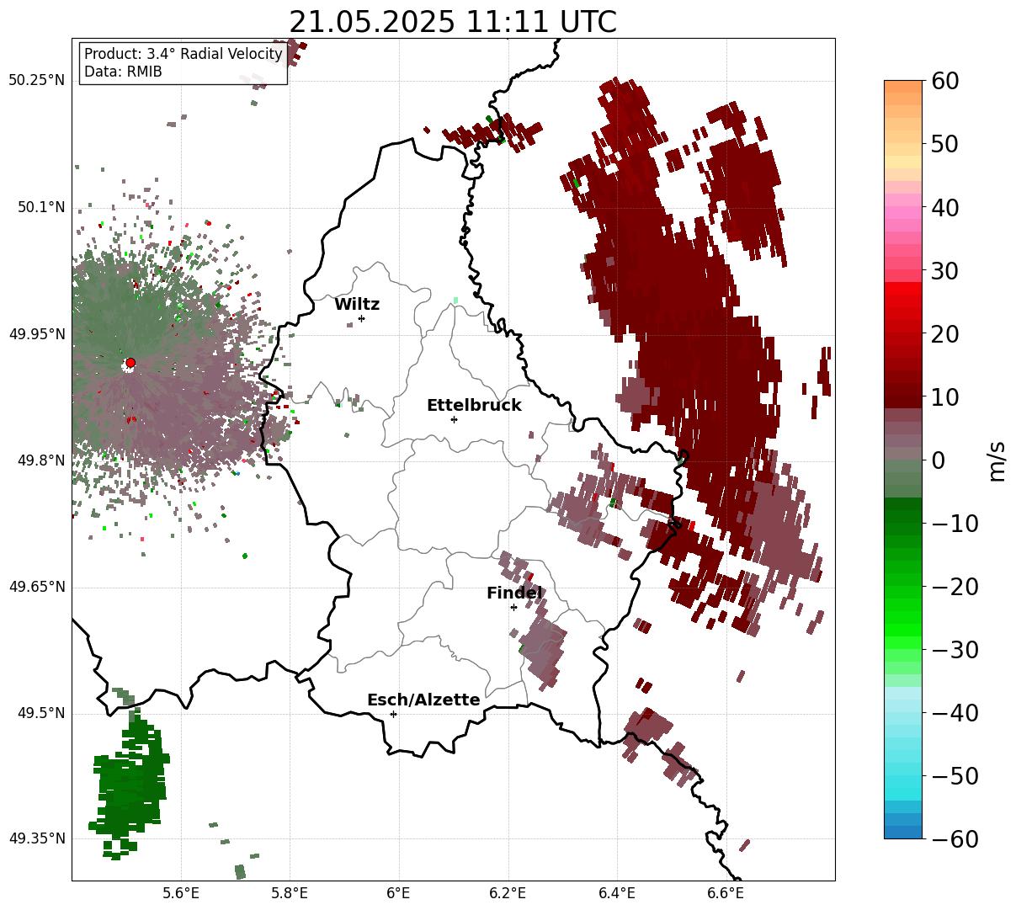The width and height of the screenshot is (1016, 910).
Task: Click the title 21.05.2025 11:11 UTC
Action: pyautogui.click(x=453, y=22)
